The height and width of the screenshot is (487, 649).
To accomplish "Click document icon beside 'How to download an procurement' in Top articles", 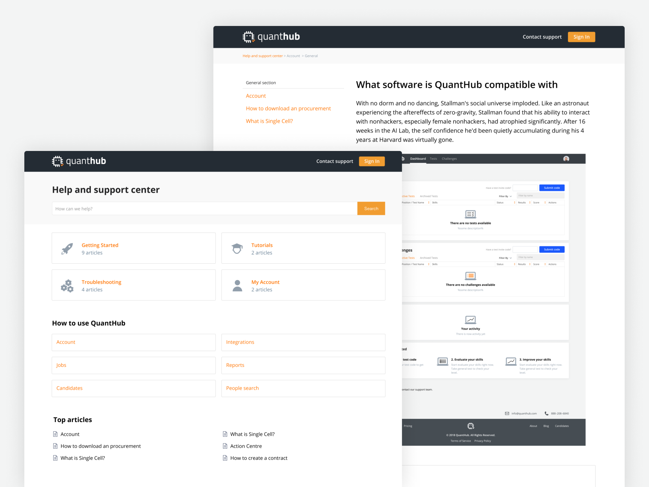I will point(55,446).
